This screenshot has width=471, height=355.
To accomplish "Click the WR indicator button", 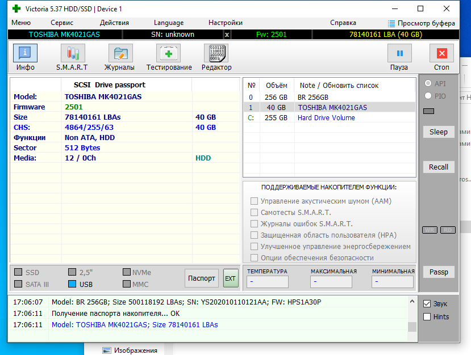I will click(430, 230).
